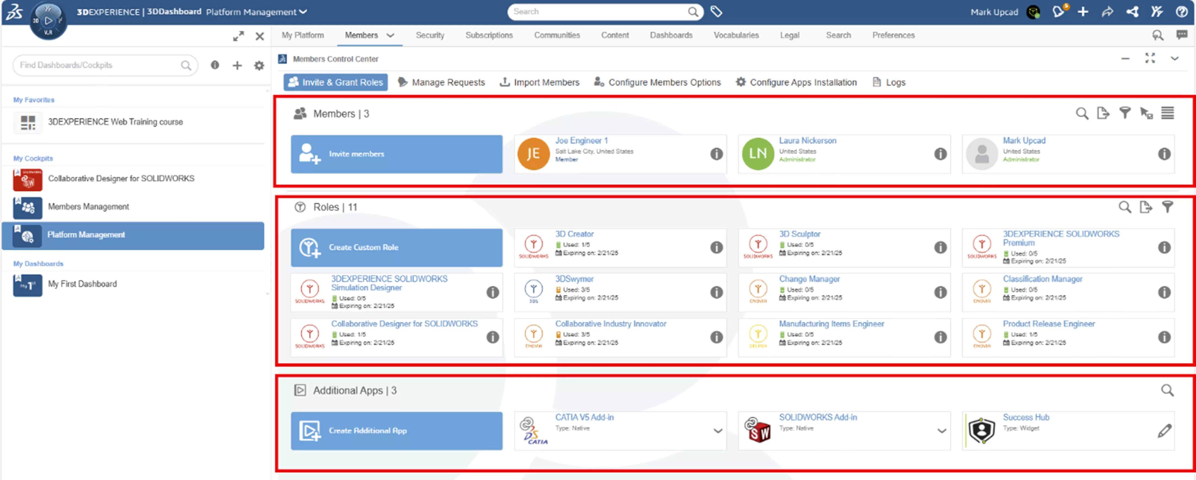The width and height of the screenshot is (1196, 480).
Task: Click the chat bubble icon under top bar
Action: [x=1182, y=35]
